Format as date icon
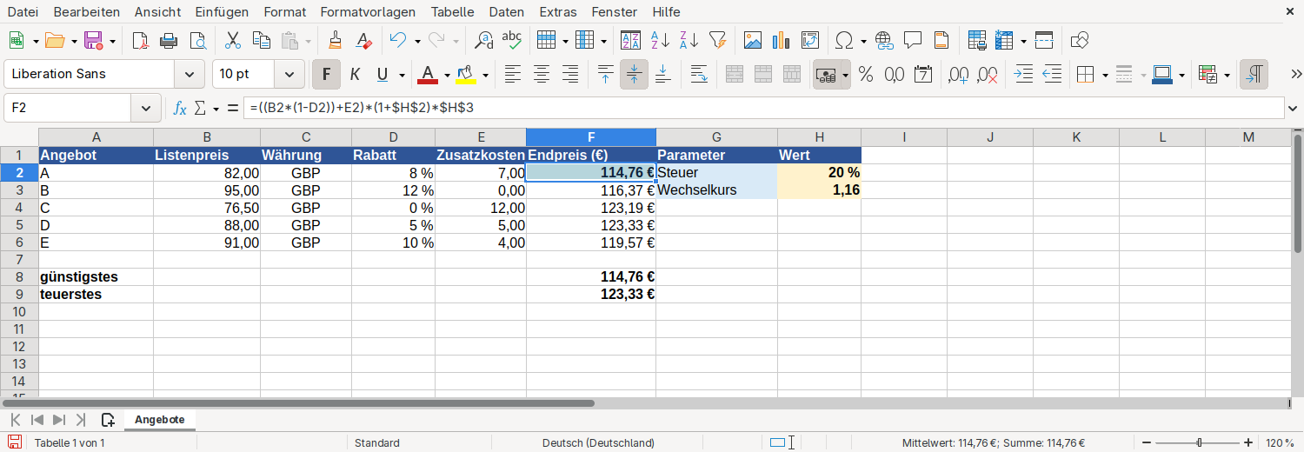Image resolution: width=1304 pixels, height=452 pixels. pyautogui.click(x=923, y=74)
